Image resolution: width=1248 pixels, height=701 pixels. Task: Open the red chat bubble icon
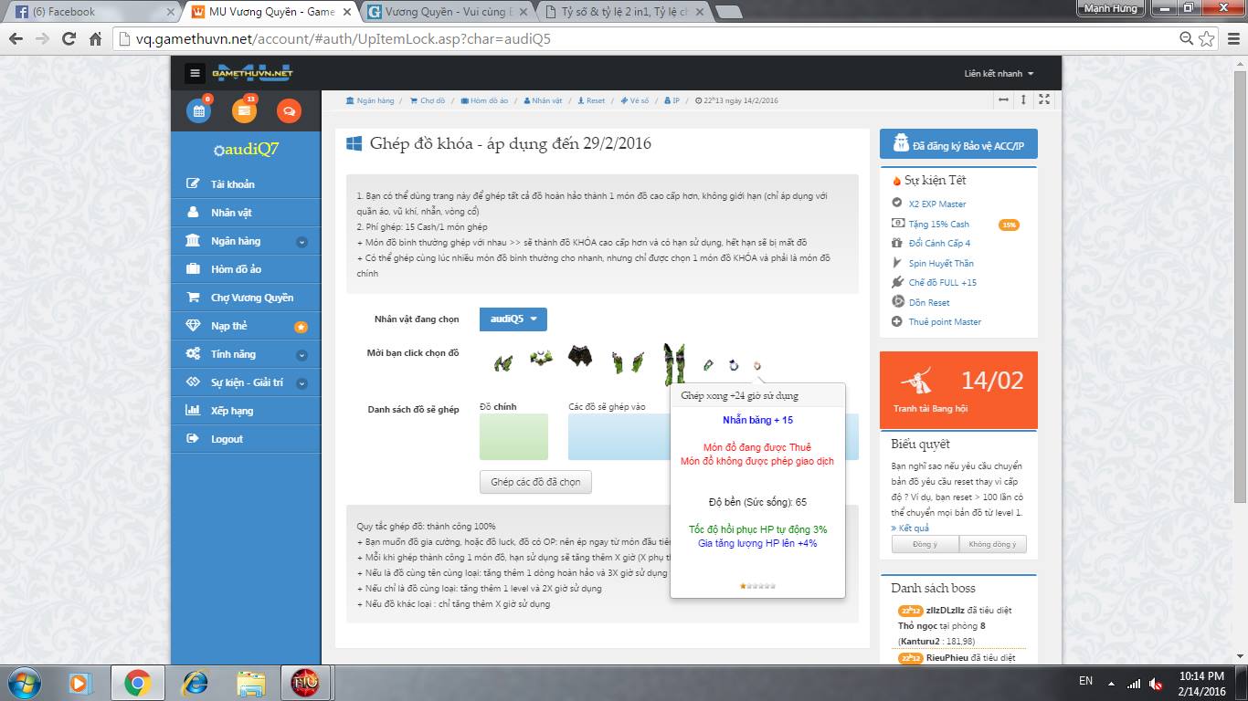pyautogui.click(x=289, y=110)
